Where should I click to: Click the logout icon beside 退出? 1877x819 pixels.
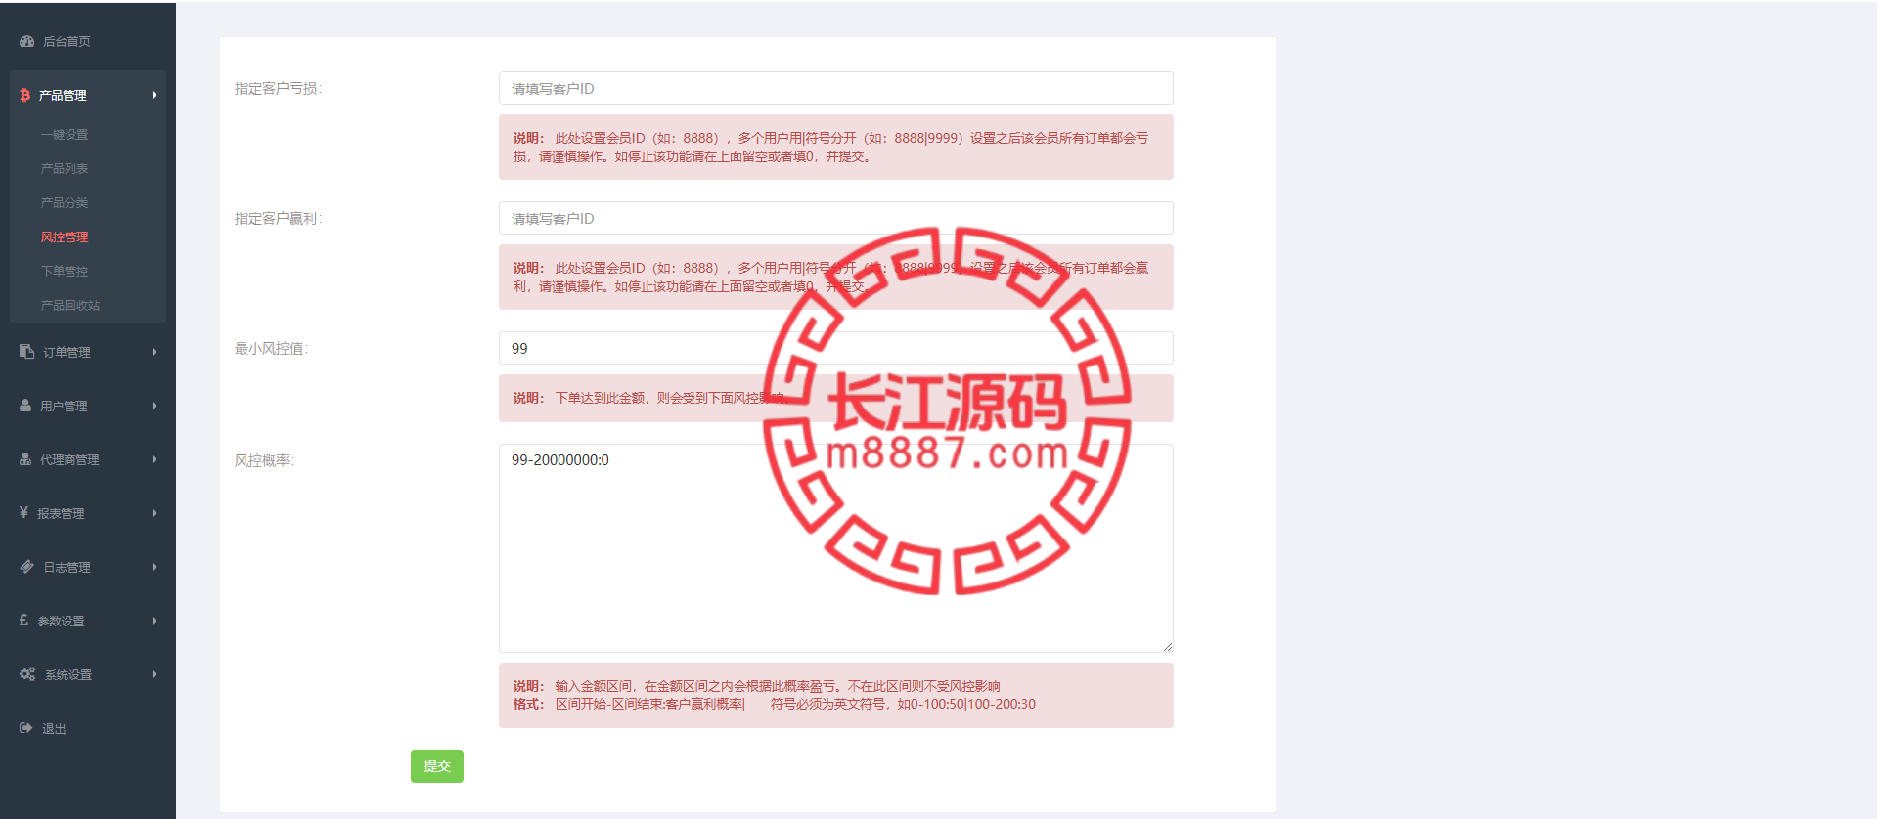point(26,728)
